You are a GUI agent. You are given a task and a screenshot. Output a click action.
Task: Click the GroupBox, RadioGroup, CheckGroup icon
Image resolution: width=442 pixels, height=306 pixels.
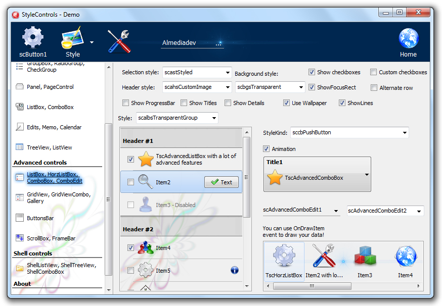click(x=19, y=67)
